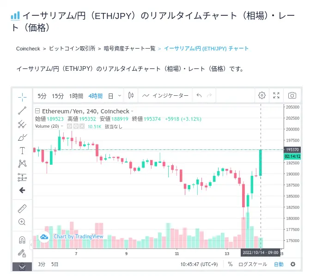The image size is (310, 279).
Task: Switch to the 15分 timeframe
Action: 58,96
